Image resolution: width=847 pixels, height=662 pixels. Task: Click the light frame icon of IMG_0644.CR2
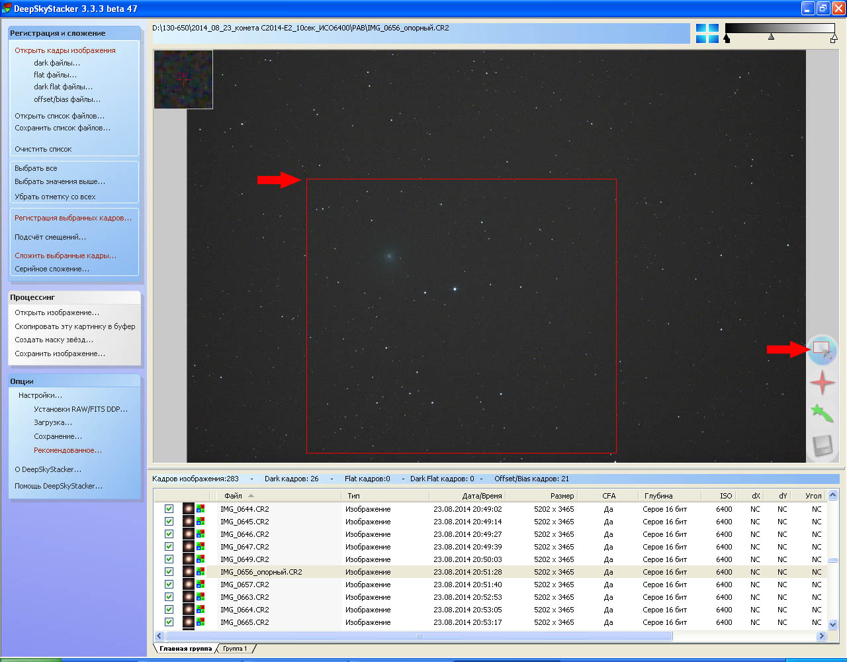click(189, 509)
